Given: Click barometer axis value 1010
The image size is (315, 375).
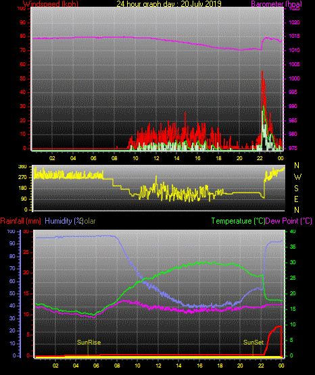Looking at the screenshot, I should pos(294,50).
